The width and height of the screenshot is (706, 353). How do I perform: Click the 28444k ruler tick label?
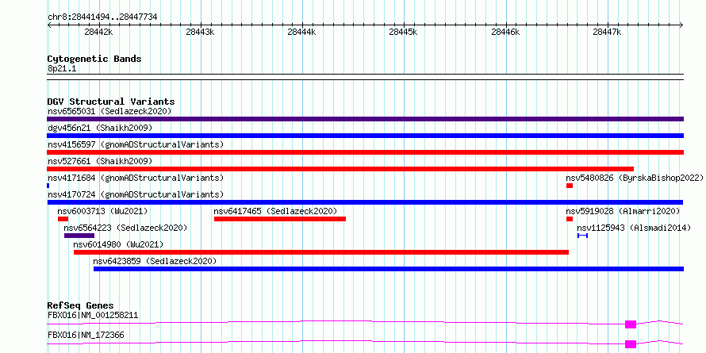click(x=301, y=33)
